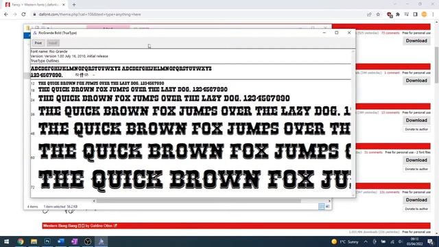Viewport: 439px width, 247px height.
Task: Click the Explorer horizontal scrollbar thumb
Action: [x=198, y=201]
